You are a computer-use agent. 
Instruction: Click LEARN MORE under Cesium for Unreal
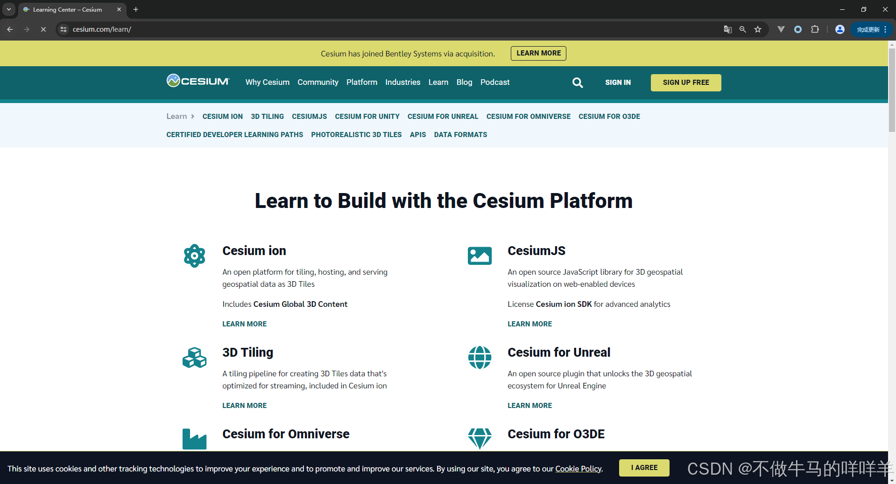coord(530,406)
